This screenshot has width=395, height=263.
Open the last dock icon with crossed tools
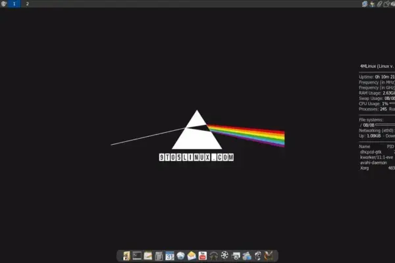[269, 256]
